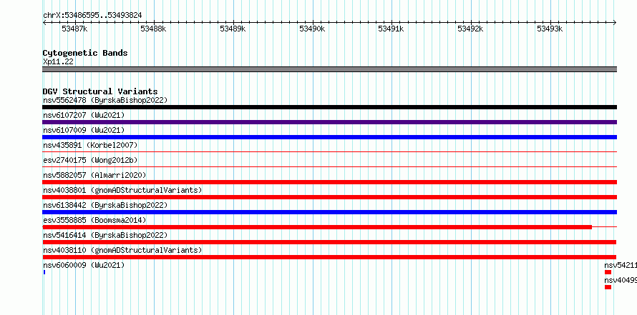Image resolution: width=637 pixels, height=315 pixels.
Task: Click the DGV Structural Variants track title
Action: (100, 91)
